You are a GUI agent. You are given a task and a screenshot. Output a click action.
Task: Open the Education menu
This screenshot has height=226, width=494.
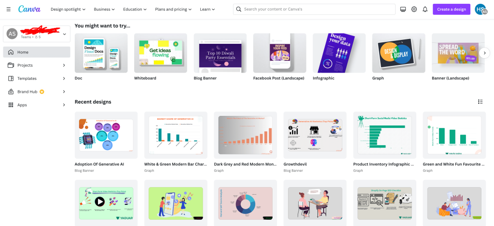135,9
